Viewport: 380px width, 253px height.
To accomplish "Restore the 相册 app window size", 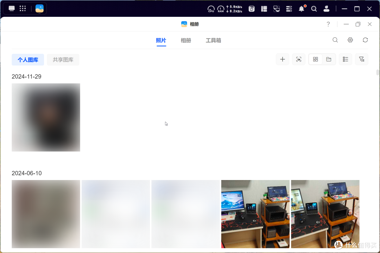I will 358,24.
